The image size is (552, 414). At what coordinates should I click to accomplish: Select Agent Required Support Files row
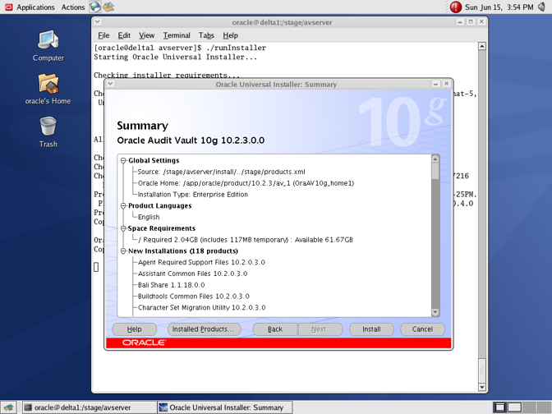[201, 262]
